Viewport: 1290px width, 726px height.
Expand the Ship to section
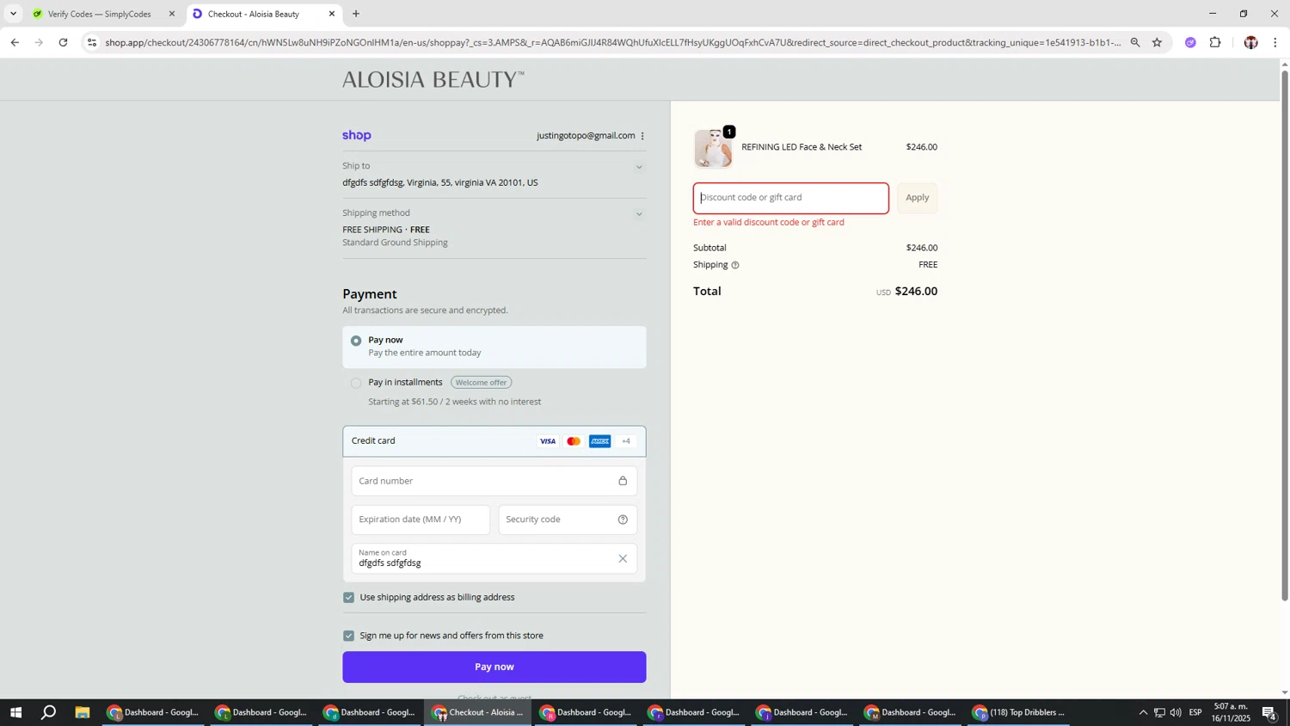click(x=638, y=168)
